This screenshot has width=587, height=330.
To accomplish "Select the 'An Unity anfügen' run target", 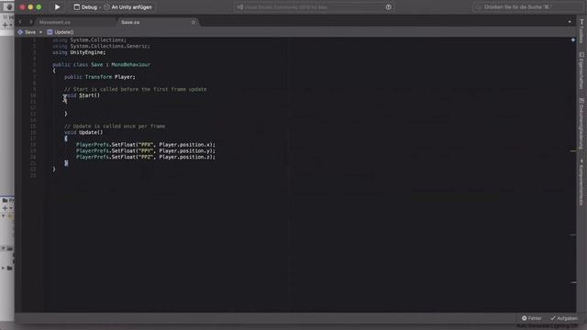I will tap(128, 7).
